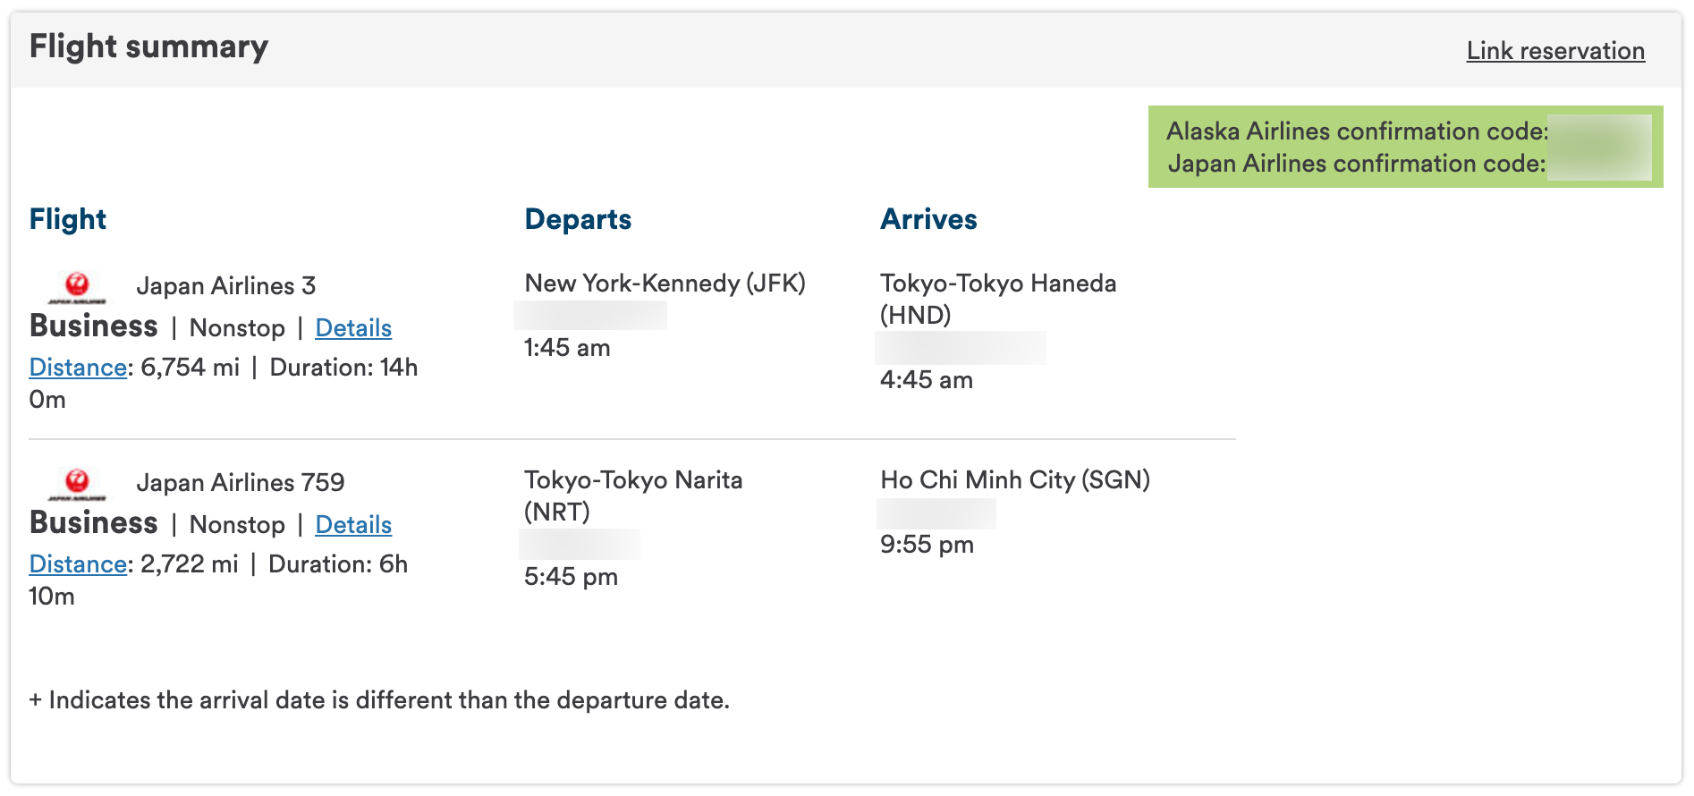Select New York-Kennedy (JFK) departure airport
The height and width of the screenshot is (796, 1694).
665,284
